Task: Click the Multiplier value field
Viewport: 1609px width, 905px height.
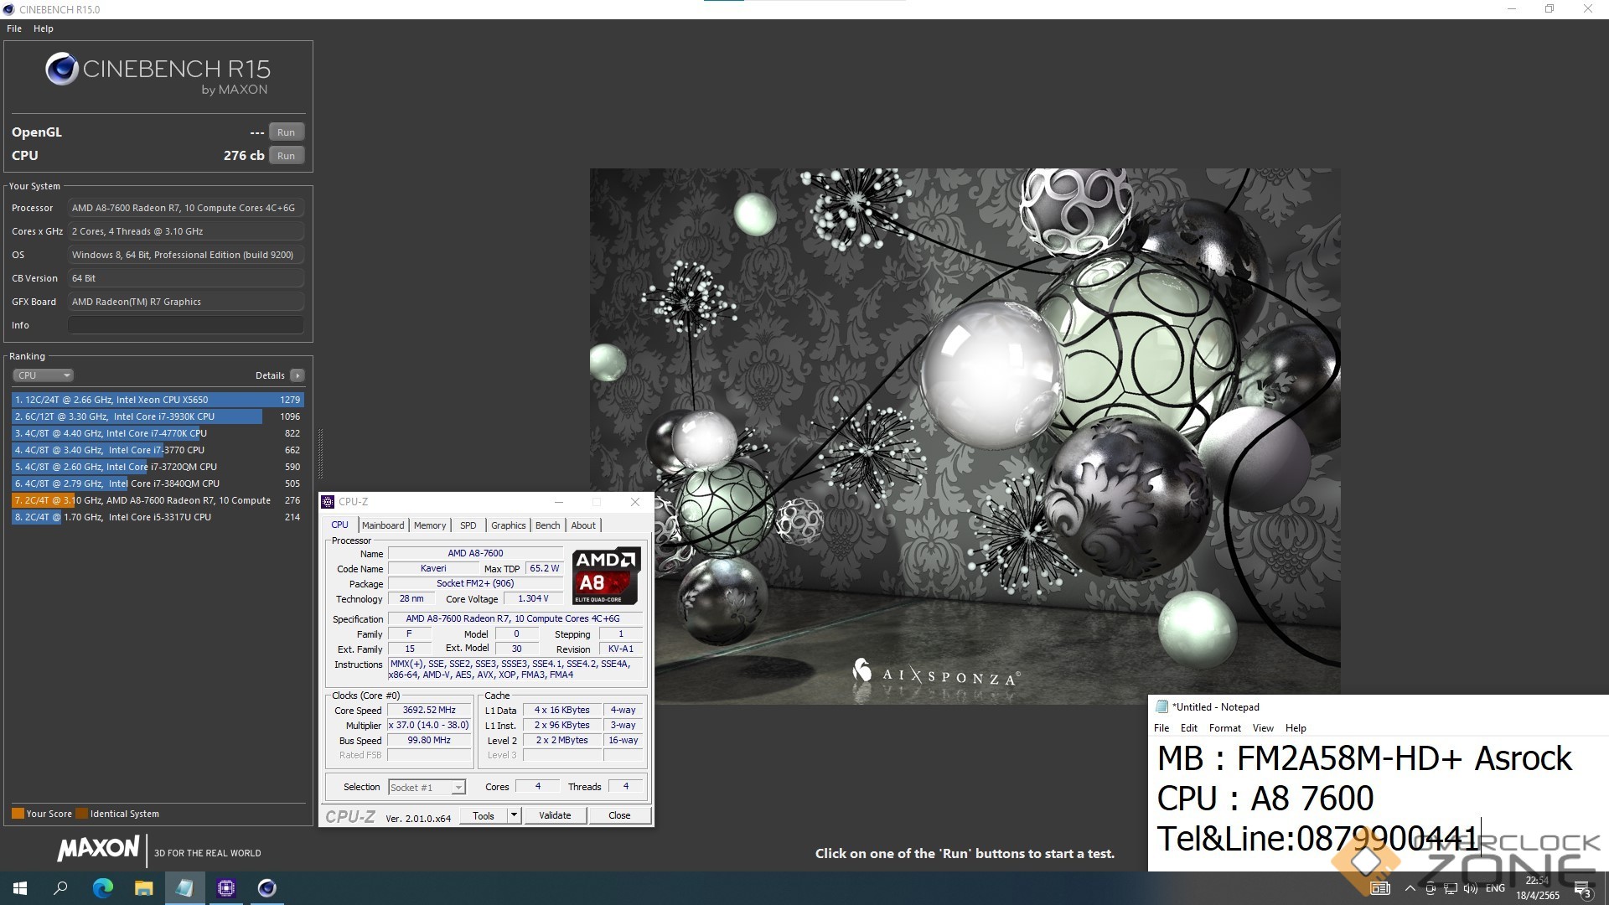Action: click(430, 726)
